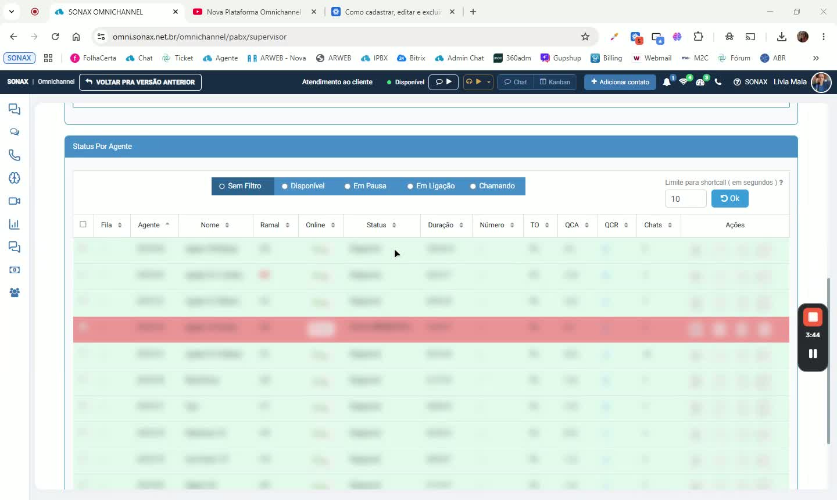Sort table by Número column

tap(497, 225)
